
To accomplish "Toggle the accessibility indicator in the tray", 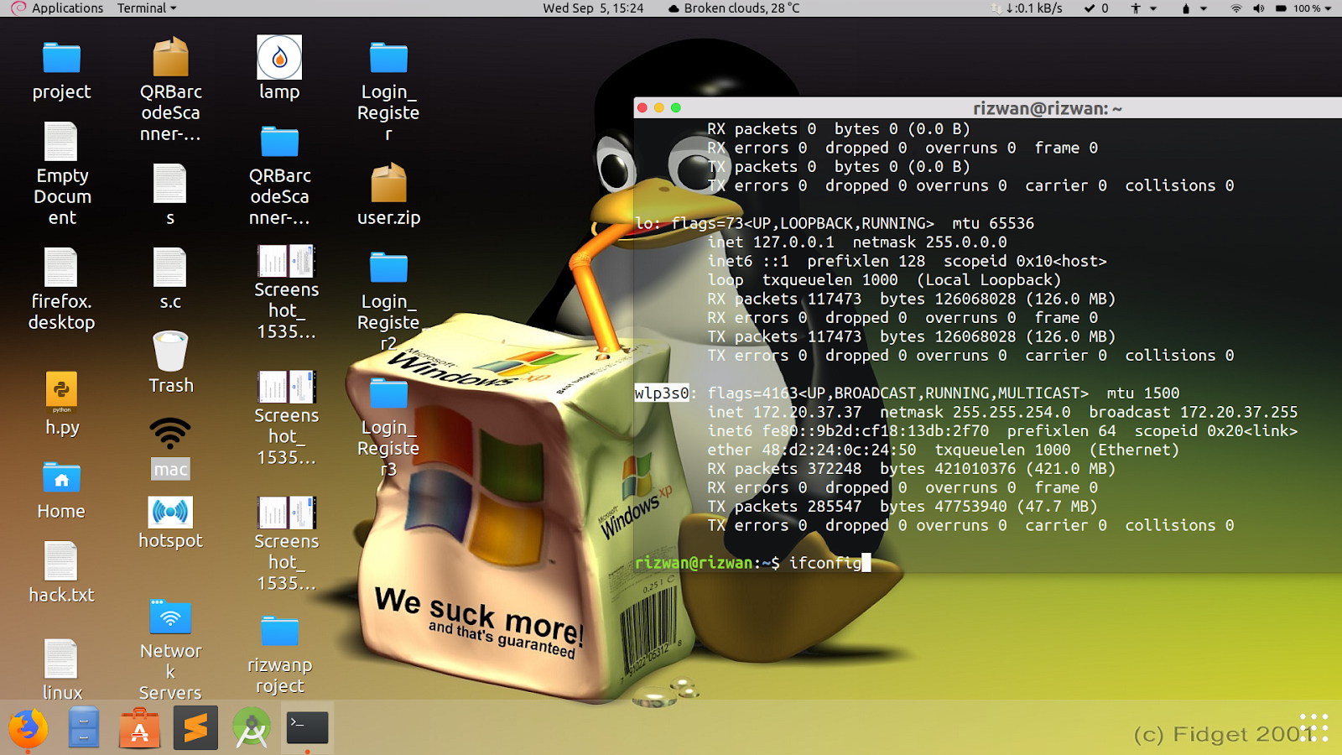I will 1136,9.
